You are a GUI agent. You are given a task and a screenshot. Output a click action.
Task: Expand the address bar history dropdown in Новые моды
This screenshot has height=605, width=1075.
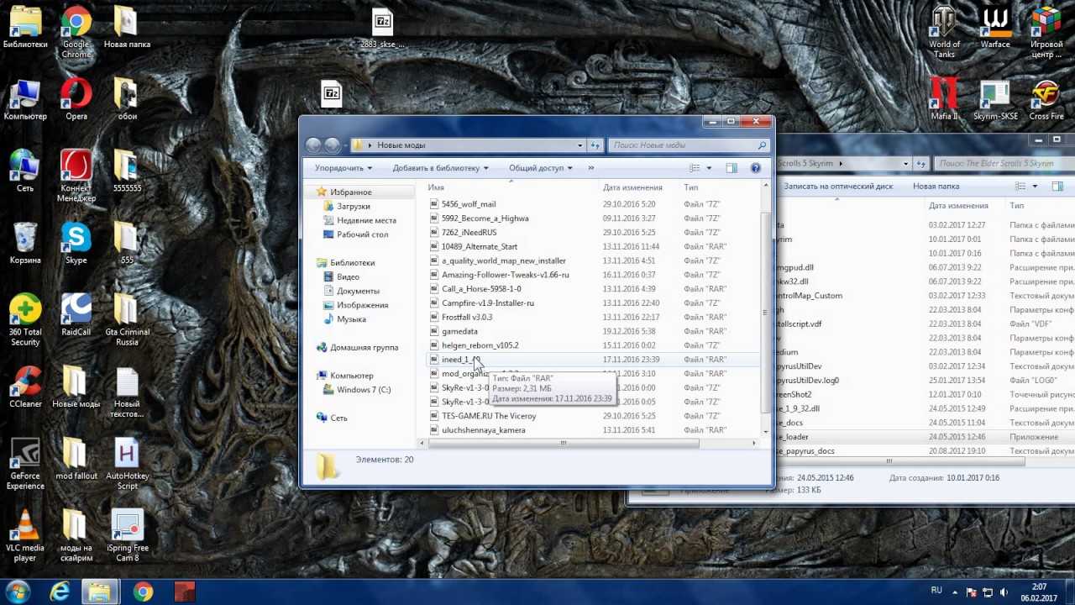tap(579, 145)
